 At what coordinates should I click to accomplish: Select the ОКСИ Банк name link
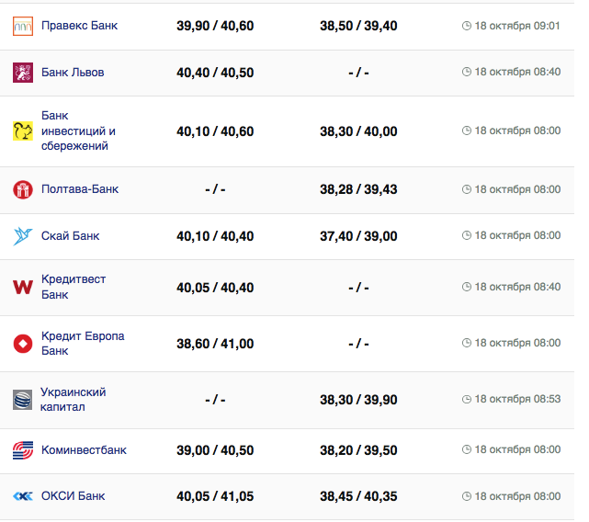click(73, 496)
